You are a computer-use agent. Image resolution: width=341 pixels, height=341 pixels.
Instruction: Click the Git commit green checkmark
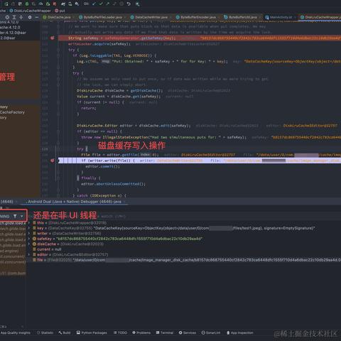(x=101, y=4)
